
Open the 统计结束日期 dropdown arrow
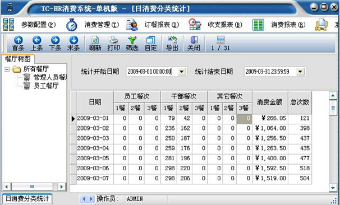tap(300, 72)
